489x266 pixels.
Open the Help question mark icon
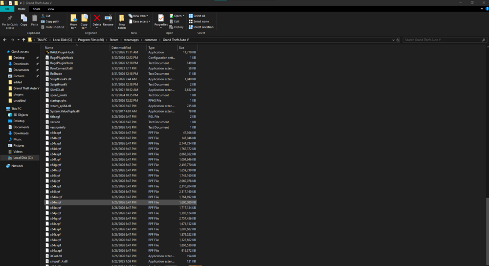click(x=487, y=9)
